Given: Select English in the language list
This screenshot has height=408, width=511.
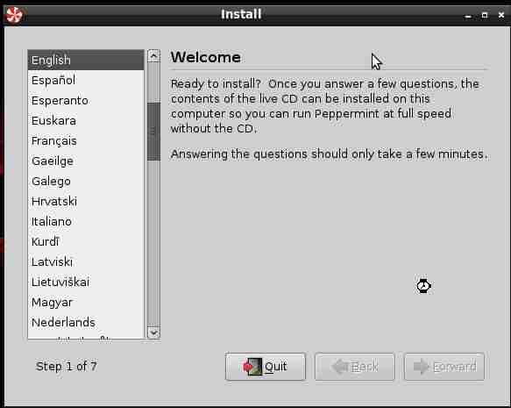Looking at the screenshot, I should point(86,60).
